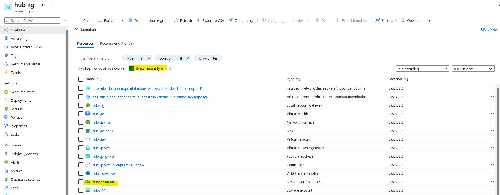Open more options for hubdnsresolver row

[491, 173]
